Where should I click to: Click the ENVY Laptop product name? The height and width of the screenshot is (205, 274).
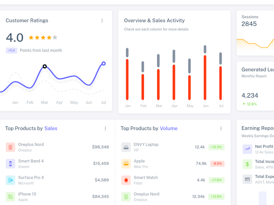tap(146, 145)
